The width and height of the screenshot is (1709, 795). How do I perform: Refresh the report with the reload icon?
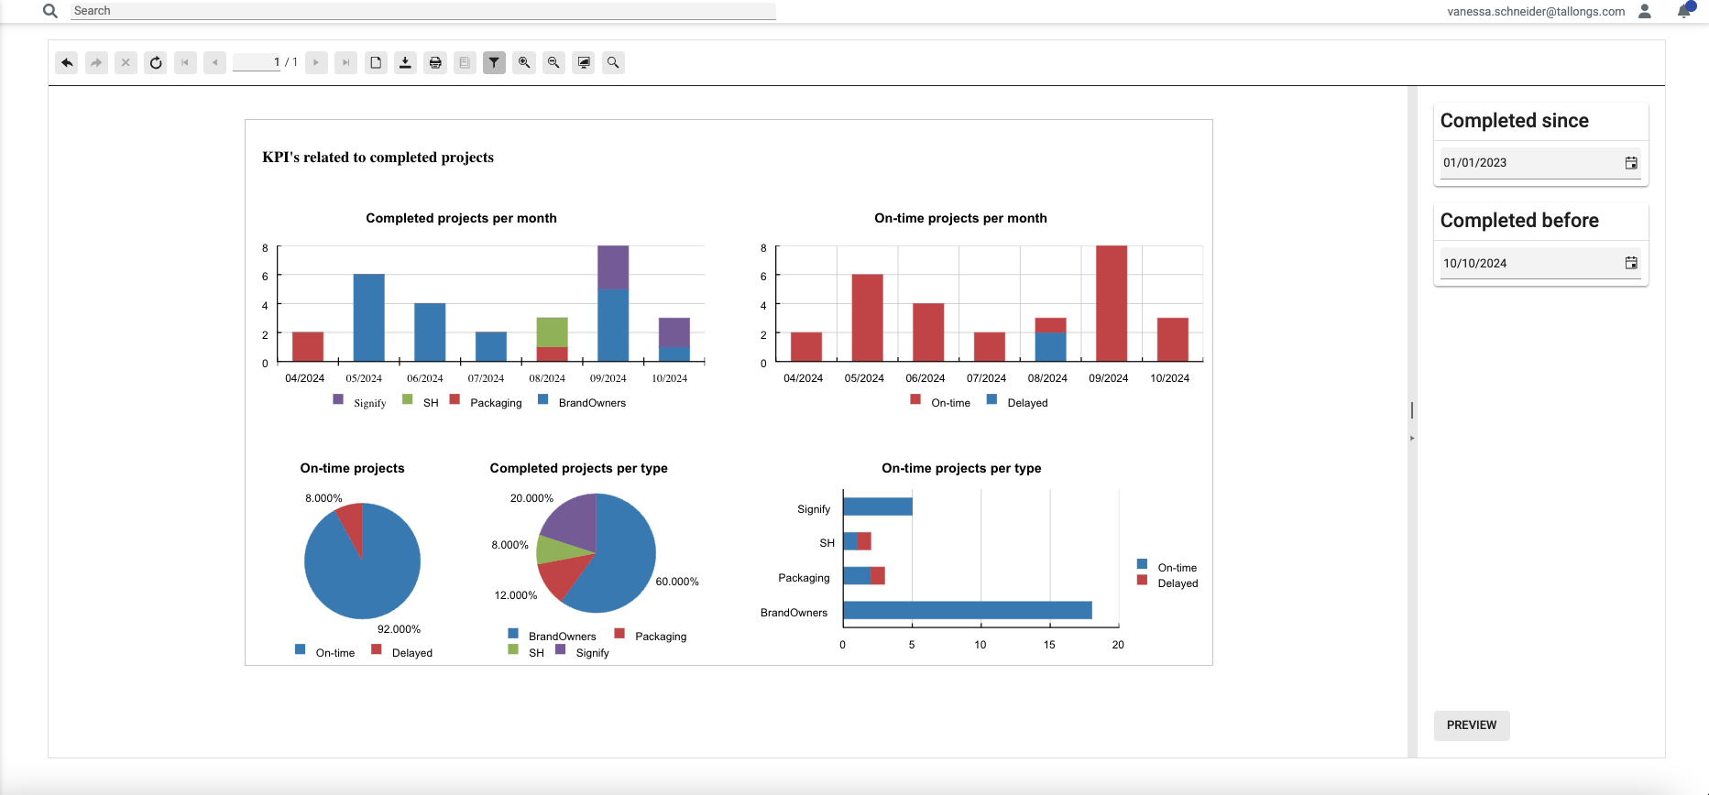[156, 62]
